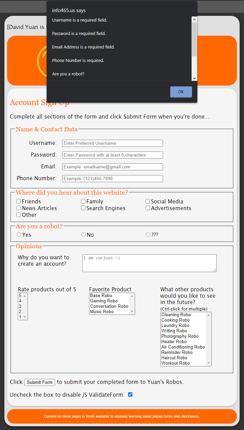This screenshot has height=430, width=244.
Task: Choose the ??? robot radio button
Action: pyautogui.click(x=148, y=235)
